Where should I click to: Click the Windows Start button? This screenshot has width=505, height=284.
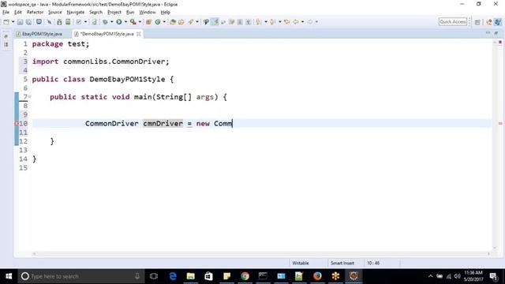coord(9,276)
